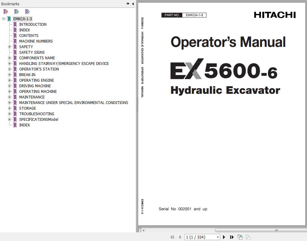Collapse the Bookmarks panel with left arrow

coord(133,4)
